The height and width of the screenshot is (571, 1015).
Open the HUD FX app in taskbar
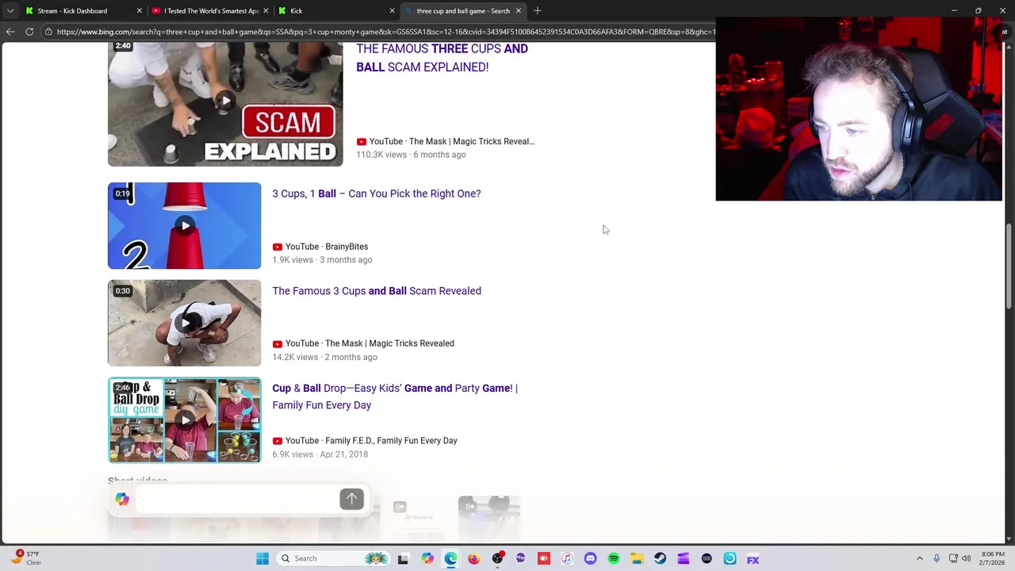click(x=753, y=558)
